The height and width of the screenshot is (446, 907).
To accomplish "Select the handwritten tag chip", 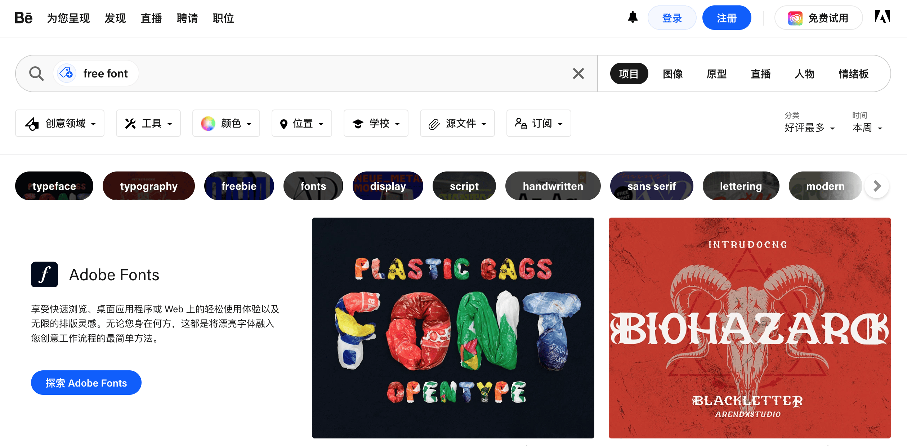I will coord(553,186).
